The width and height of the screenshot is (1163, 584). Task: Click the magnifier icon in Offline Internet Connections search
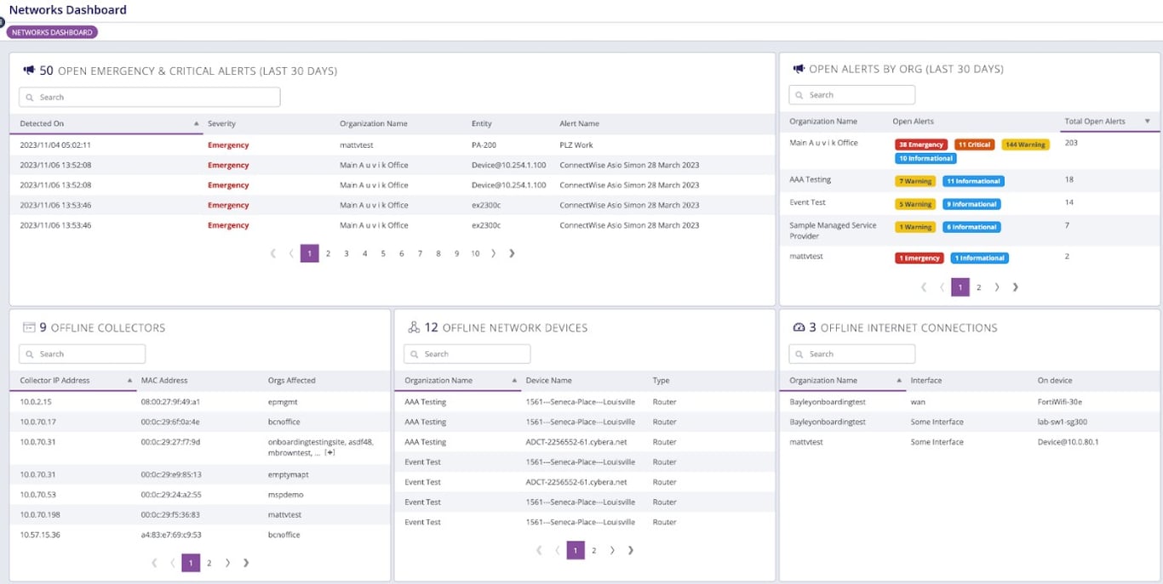(x=799, y=354)
